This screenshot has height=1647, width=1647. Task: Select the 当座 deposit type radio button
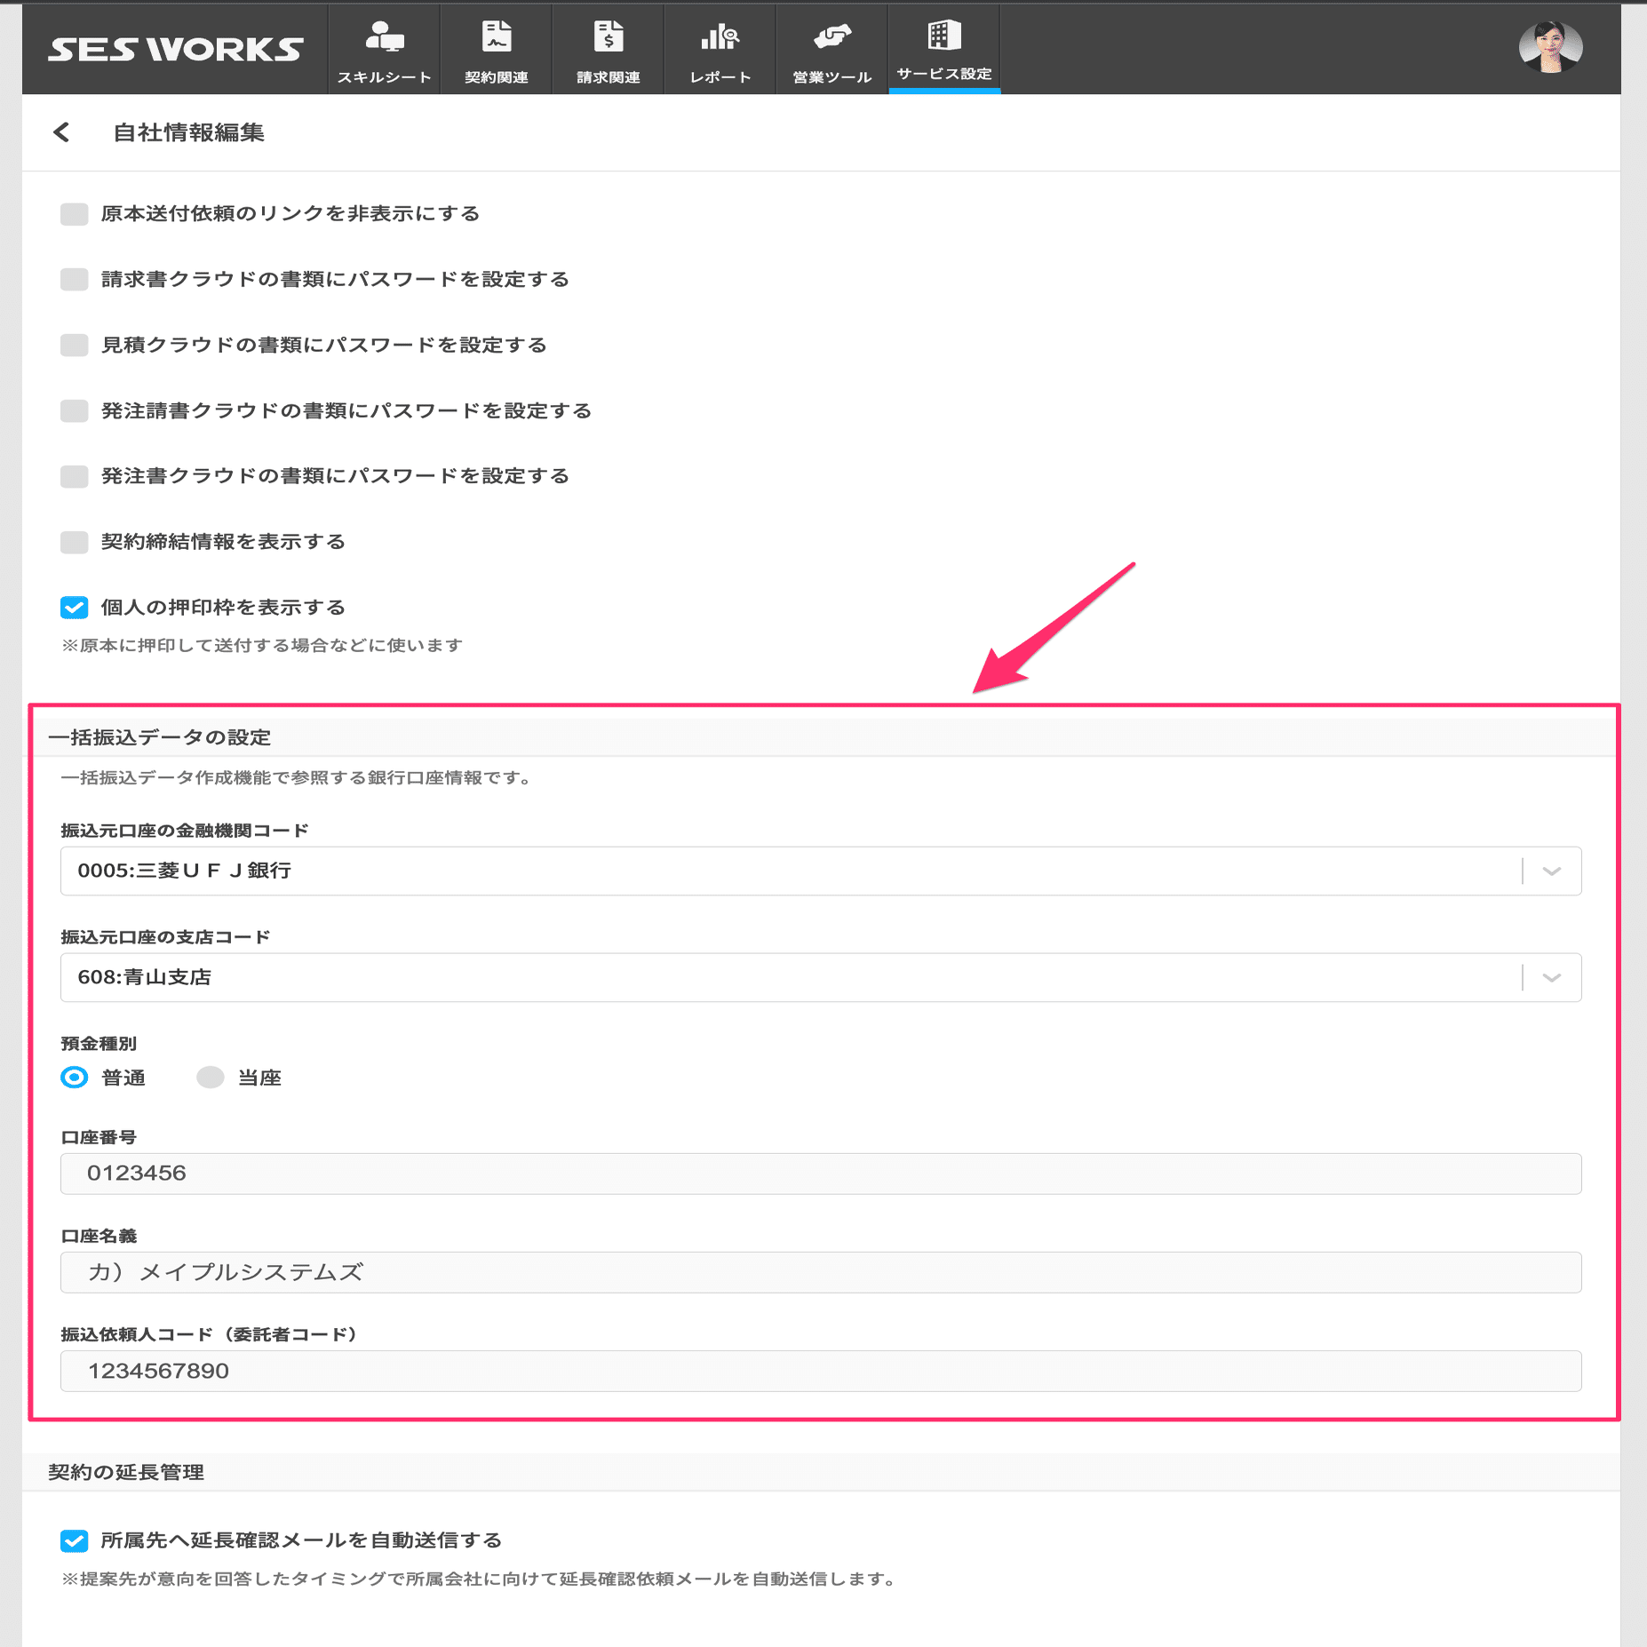pos(210,1078)
